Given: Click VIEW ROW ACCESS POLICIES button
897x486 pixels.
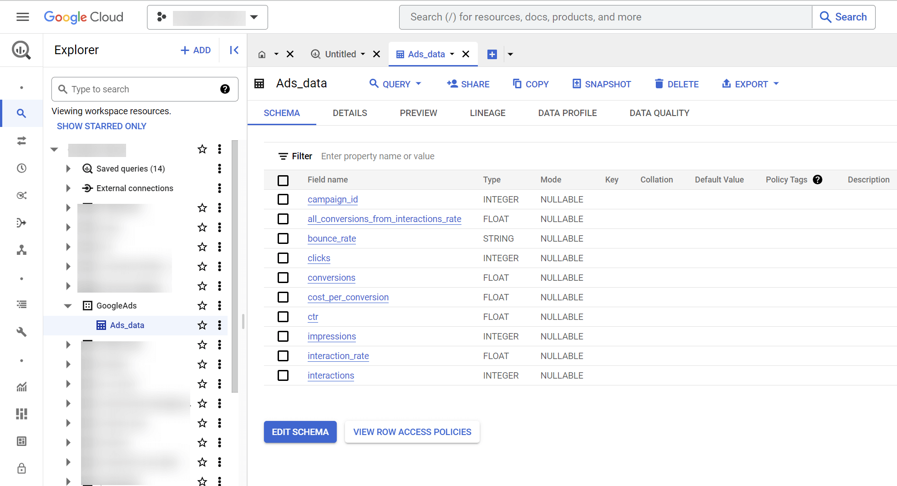Looking at the screenshot, I should pyautogui.click(x=412, y=432).
